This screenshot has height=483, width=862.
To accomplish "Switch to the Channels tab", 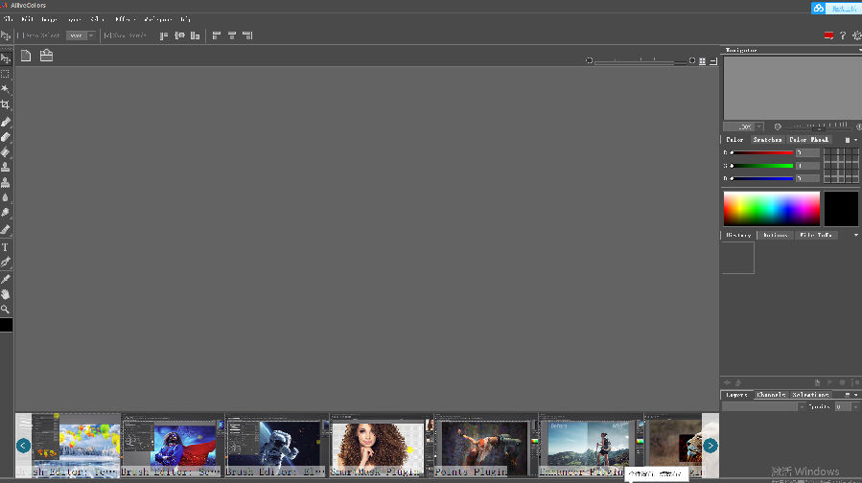I will (x=771, y=395).
